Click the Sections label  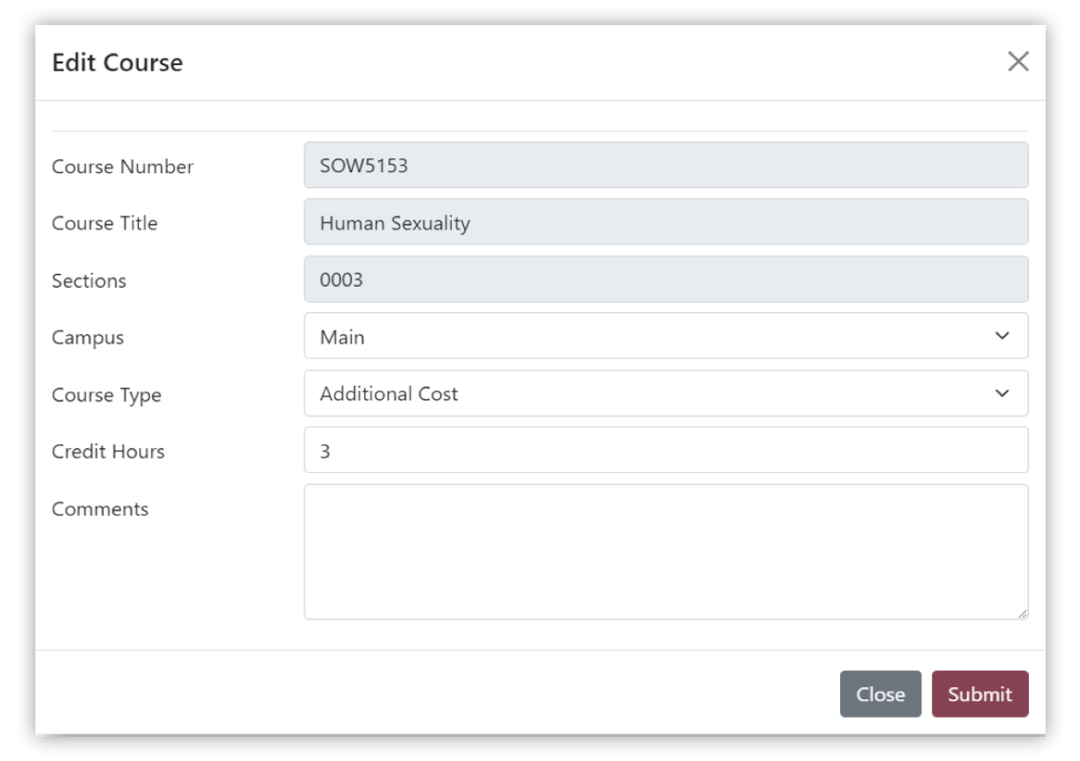tap(89, 281)
